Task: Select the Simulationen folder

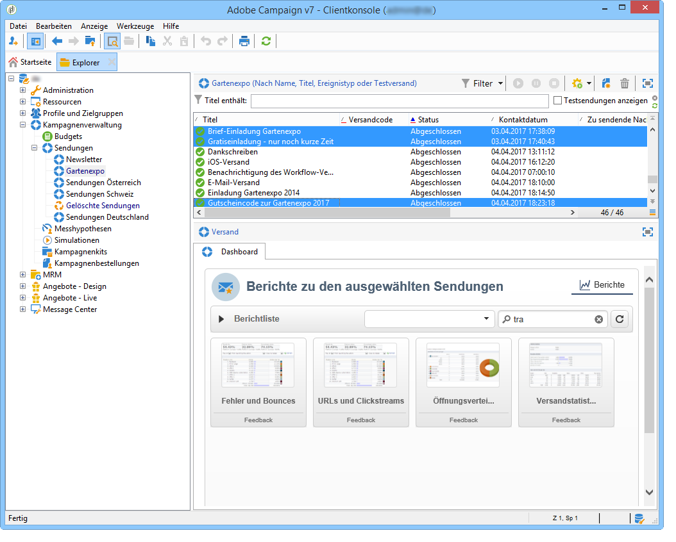Action: pyautogui.click(x=77, y=241)
